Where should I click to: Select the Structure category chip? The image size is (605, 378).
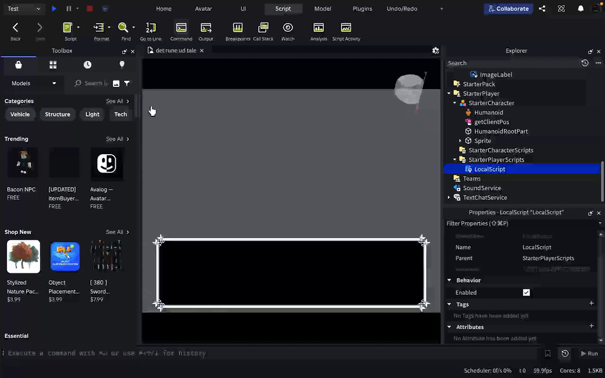(57, 114)
